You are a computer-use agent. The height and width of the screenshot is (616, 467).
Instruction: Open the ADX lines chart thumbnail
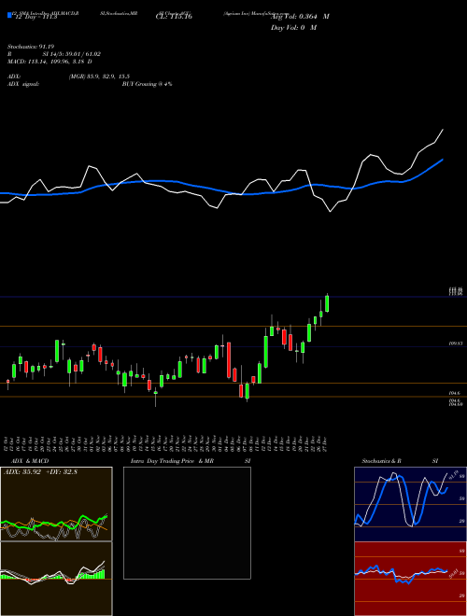(x=56, y=504)
